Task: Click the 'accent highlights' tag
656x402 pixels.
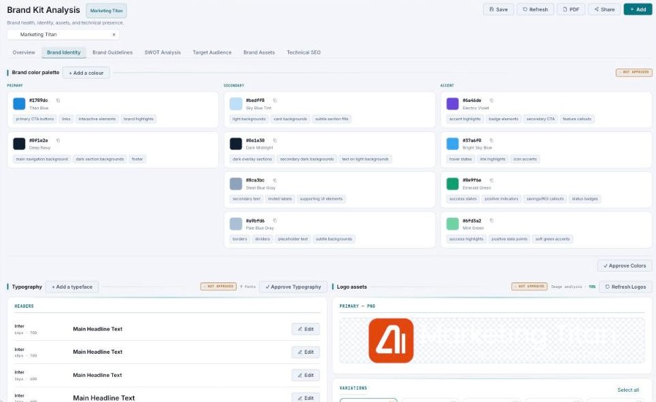Action: tap(465, 119)
